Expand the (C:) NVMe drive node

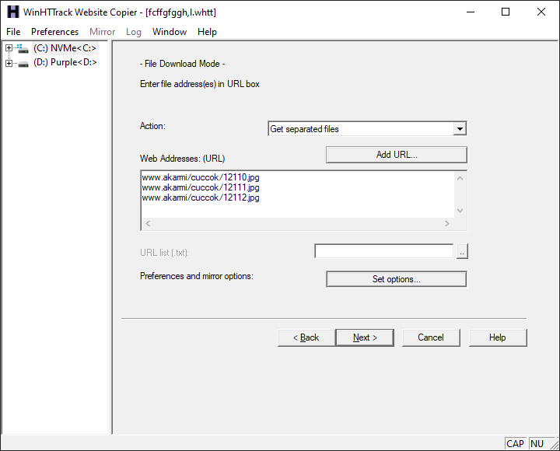pos(9,47)
